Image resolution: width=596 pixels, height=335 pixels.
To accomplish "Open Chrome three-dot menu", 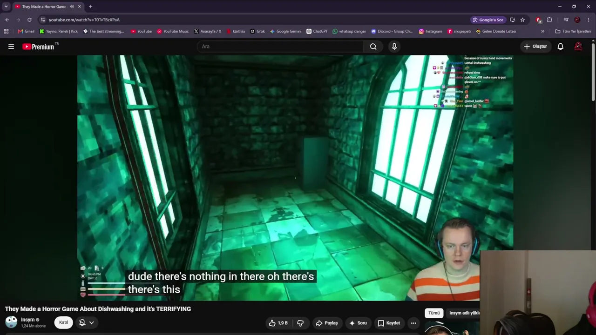I will pos(589,20).
